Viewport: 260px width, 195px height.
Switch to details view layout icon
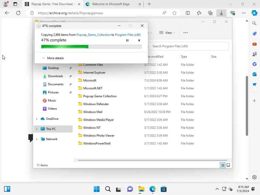tap(223, 165)
